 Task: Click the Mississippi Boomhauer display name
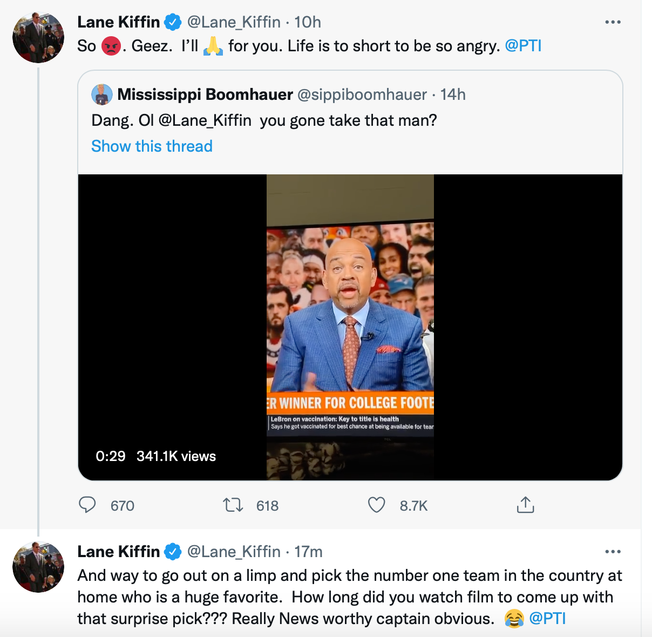[205, 94]
